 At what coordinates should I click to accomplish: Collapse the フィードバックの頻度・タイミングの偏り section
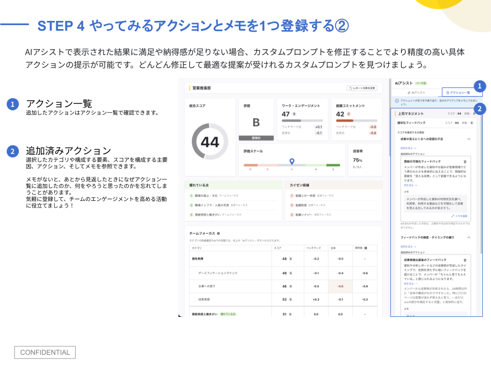coord(469,238)
